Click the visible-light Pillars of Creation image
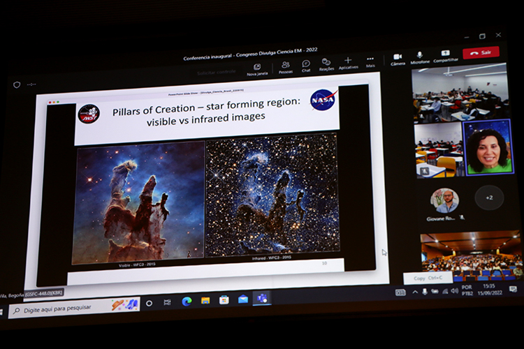This screenshot has width=524, height=349. click(x=138, y=202)
